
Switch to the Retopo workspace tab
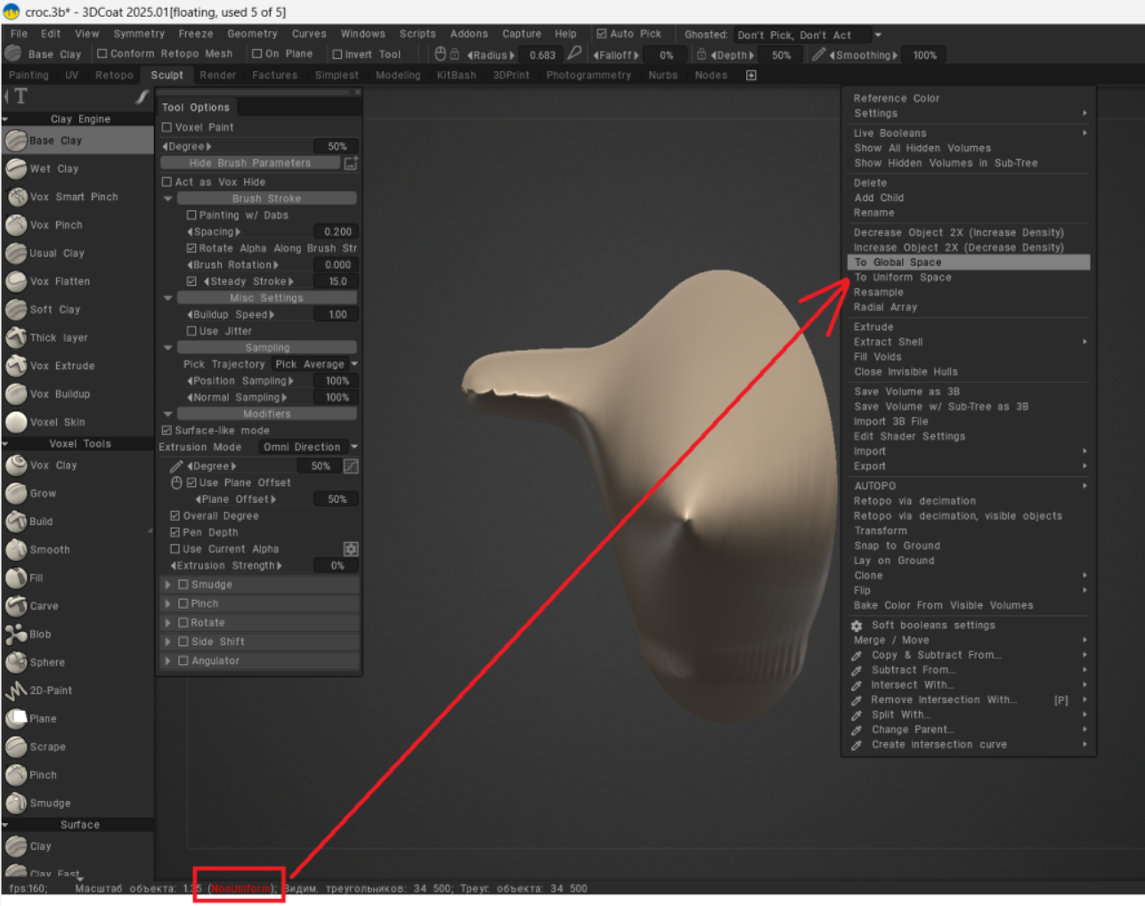(x=114, y=76)
